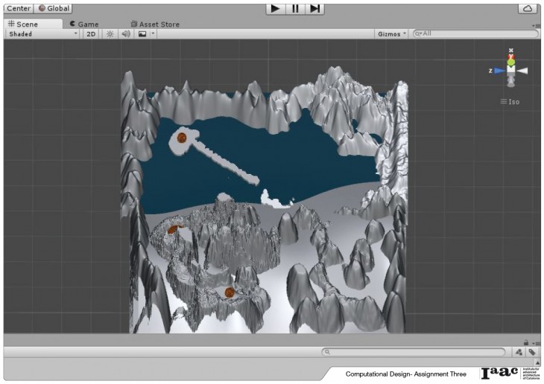Image resolution: width=544 pixels, height=384 pixels.
Task: Open the Gizmos dropdown menu
Action: tap(392, 33)
